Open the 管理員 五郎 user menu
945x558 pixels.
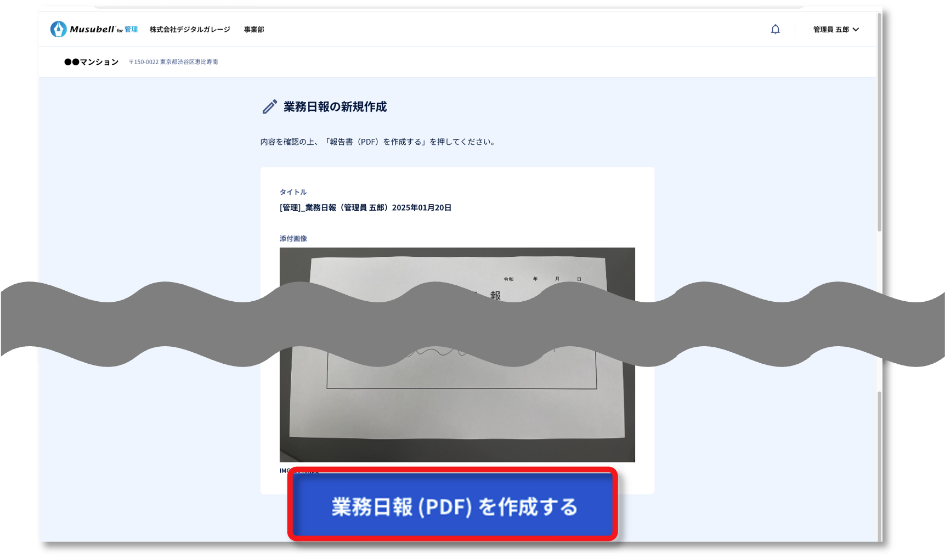[x=831, y=30]
